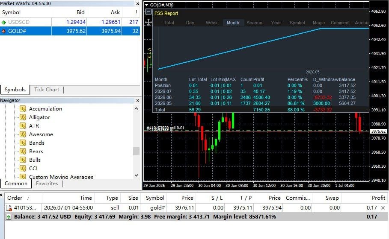The width and height of the screenshot is (389, 239).
Task: Click the Balance summary row
Action: 196,217
